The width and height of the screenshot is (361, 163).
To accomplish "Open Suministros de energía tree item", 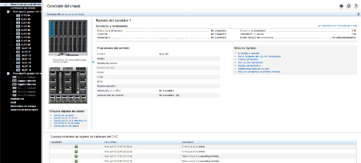I will (23, 106).
